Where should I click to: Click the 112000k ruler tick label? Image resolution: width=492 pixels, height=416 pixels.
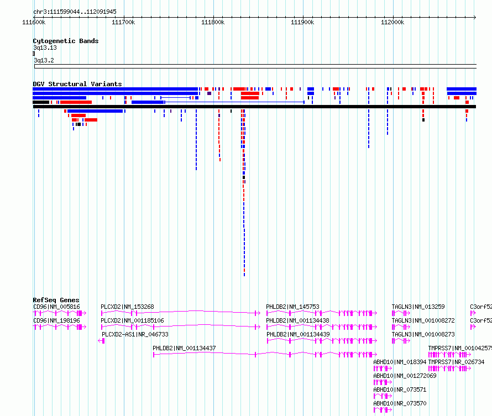click(x=392, y=22)
